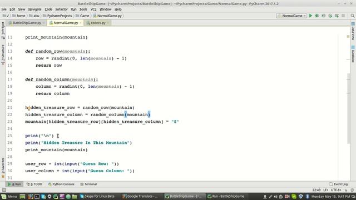This screenshot has width=356, height=200.
Task: Switch to the codecs.py editor tab
Action: click(98, 23)
